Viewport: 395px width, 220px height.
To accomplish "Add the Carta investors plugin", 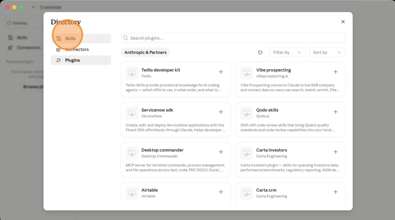I will point(336,152).
